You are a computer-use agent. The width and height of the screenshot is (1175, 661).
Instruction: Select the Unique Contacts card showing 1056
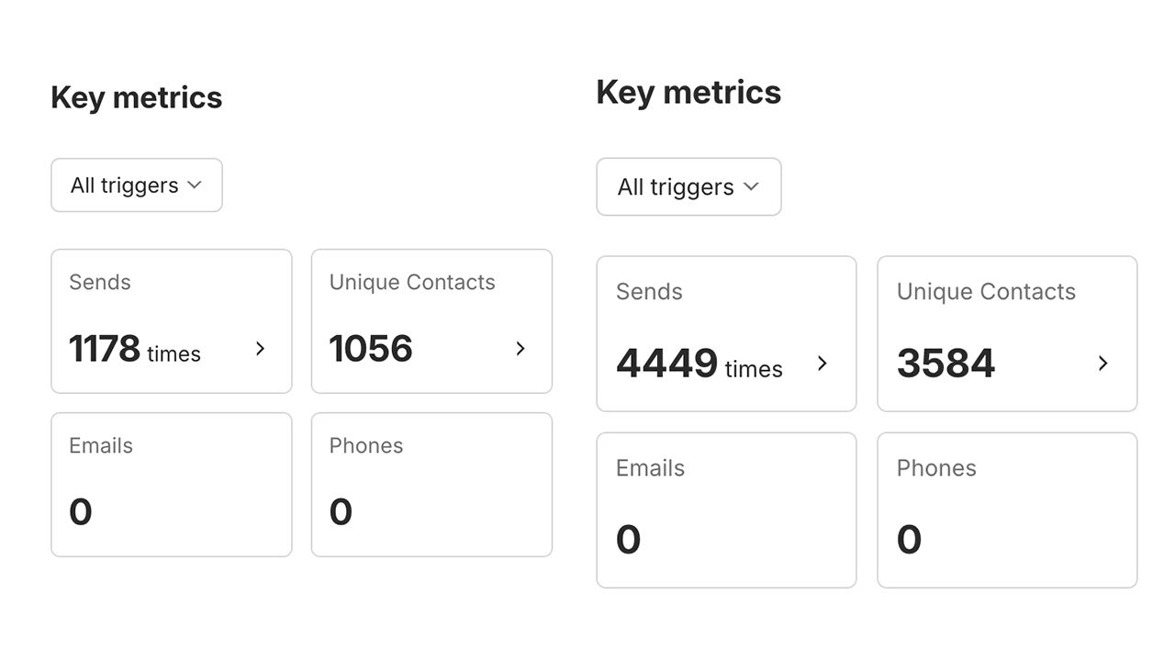(x=431, y=321)
